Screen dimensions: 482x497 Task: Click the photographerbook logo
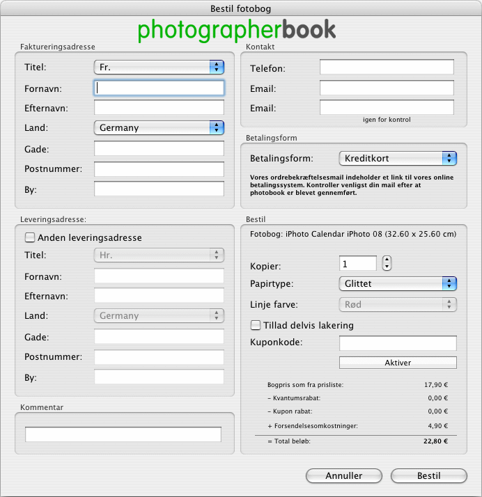point(237,30)
